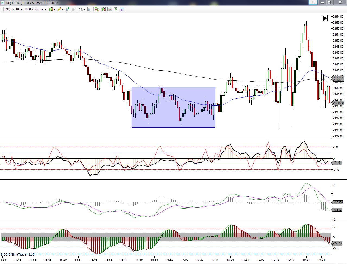Click the zoom in magnifier with plus
Image resolution: width=347 pixels, height=264 pixels.
pyautogui.click(x=67, y=9)
